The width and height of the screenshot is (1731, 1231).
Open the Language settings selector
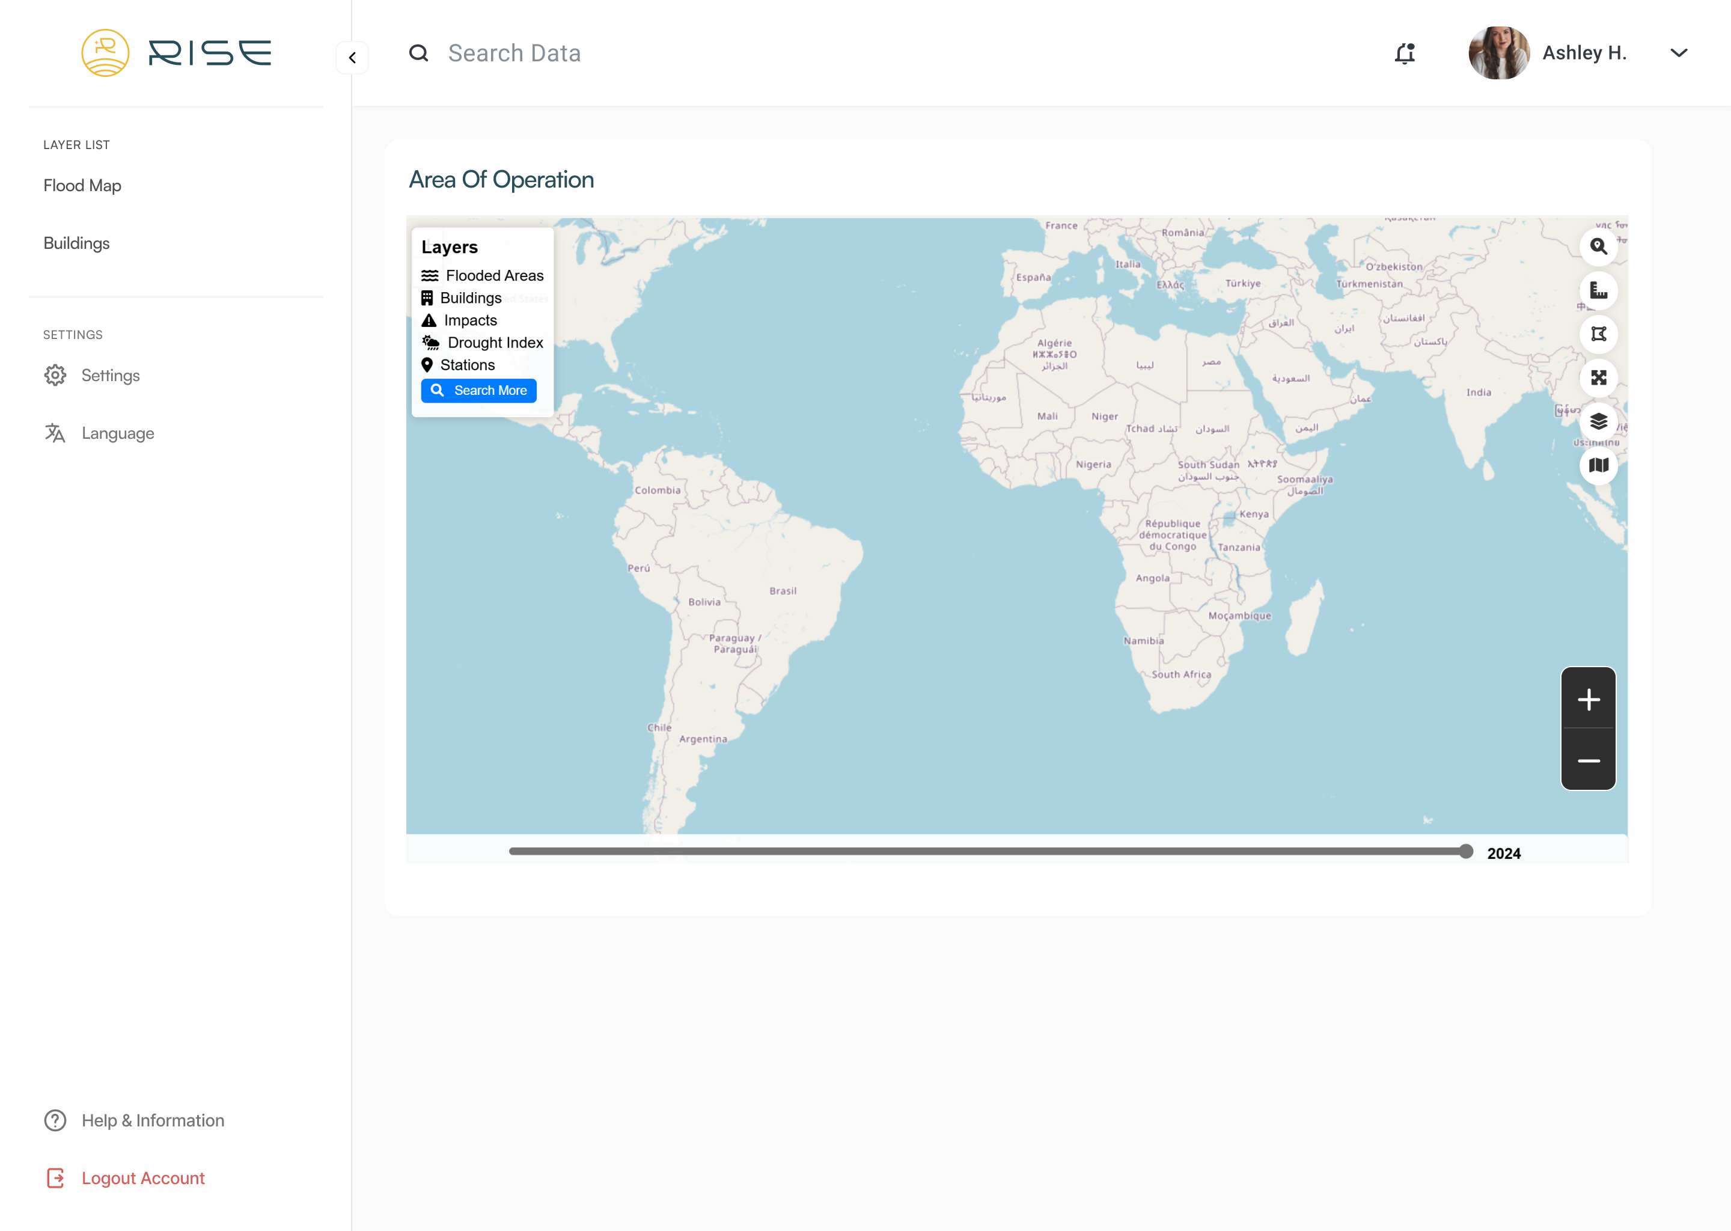117,433
